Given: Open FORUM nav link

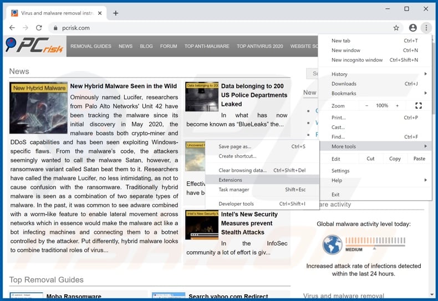Looking at the screenshot, I should pyautogui.click(x=169, y=47).
